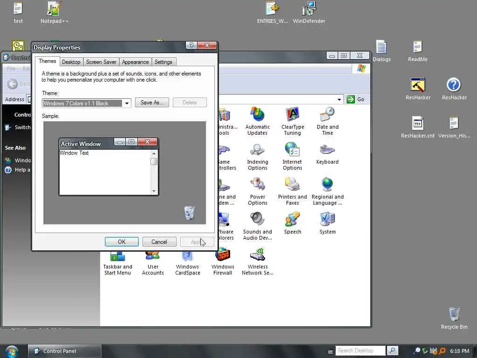Select the Recycle Bin on desktop
The image size is (477, 358).
pos(454,318)
